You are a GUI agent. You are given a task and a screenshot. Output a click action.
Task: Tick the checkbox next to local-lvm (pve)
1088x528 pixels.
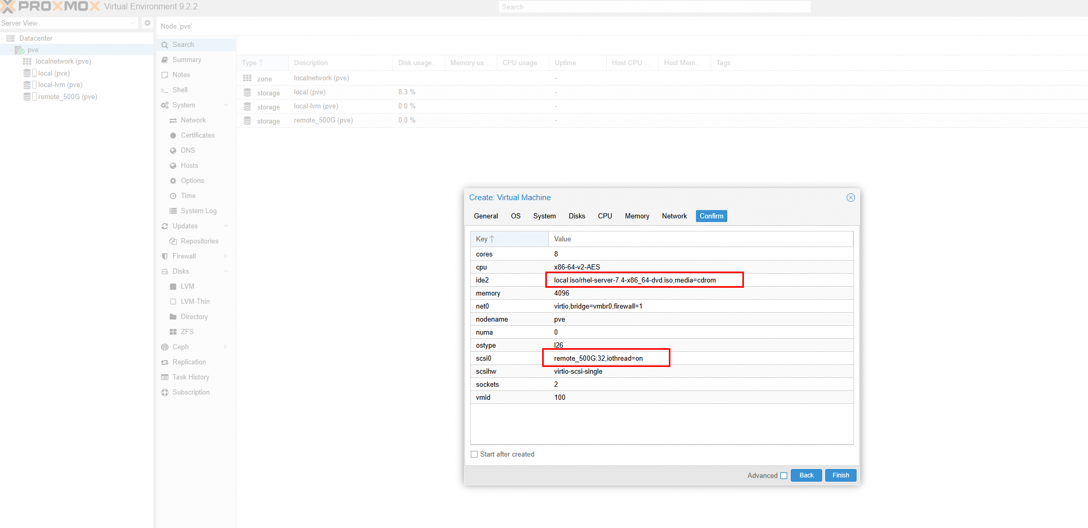click(x=34, y=85)
